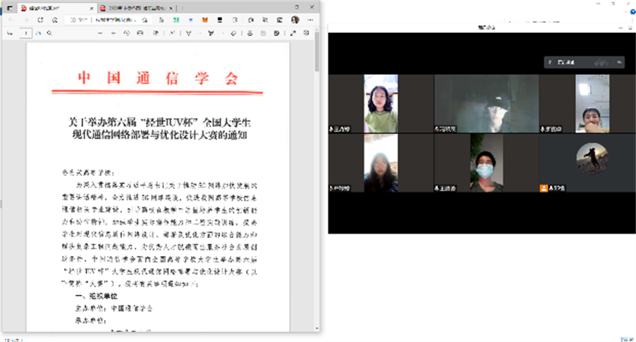
Task: Click the PDF vertical scrollbar thumb
Action: tap(317, 52)
